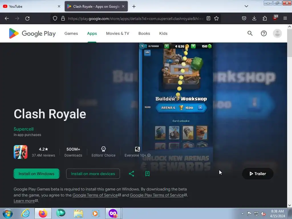Open the Movies & TV section
The width and height of the screenshot is (292, 219).
117,34
